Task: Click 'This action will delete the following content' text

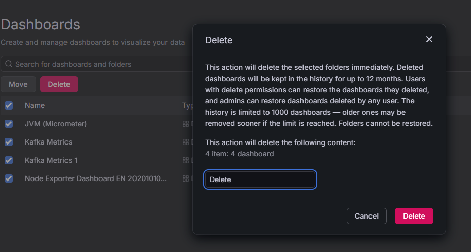Action: (280, 142)
